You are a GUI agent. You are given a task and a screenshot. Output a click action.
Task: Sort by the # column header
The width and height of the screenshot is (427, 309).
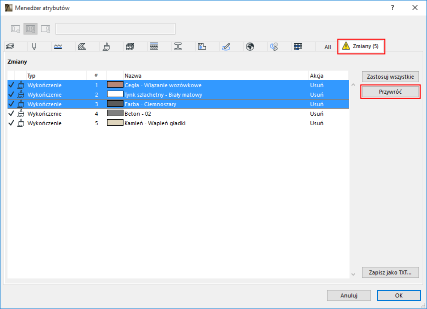96,76
